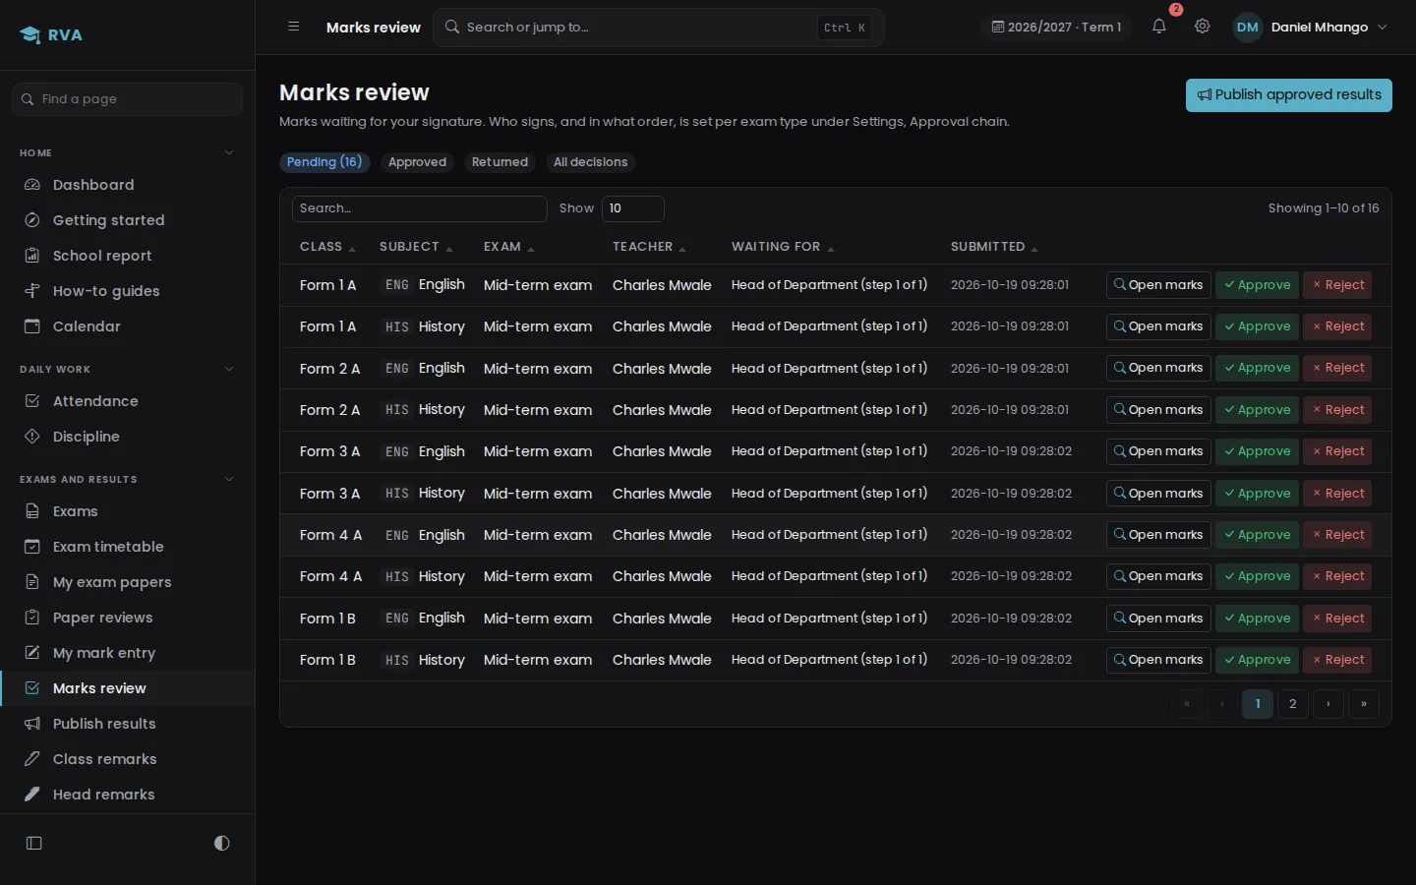Click the DM user avatar

(1248, 27)
